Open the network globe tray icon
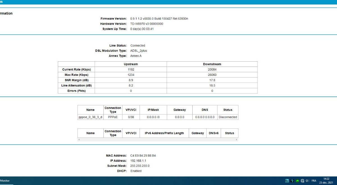The width and height of the screenshot is (337, 185). tap(302, 181)
